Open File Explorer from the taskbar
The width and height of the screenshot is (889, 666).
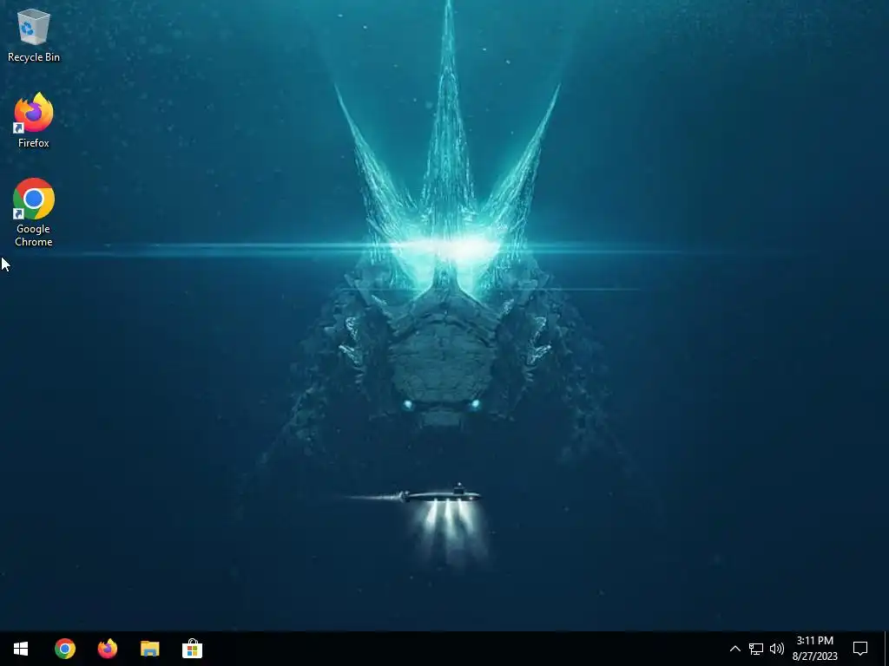[x=149, y=649]
